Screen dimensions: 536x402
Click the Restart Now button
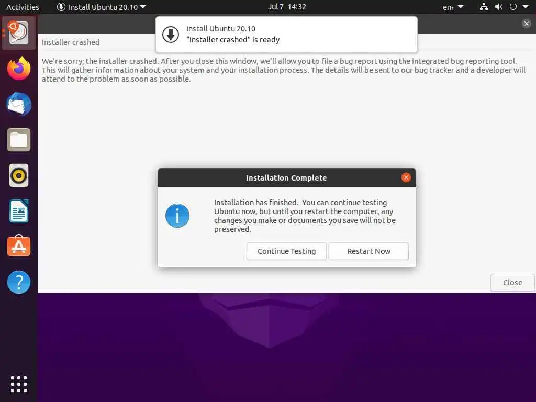[368, 251]
